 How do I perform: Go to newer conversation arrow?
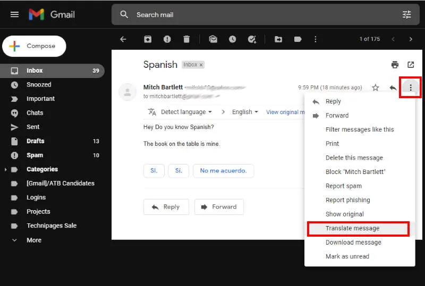pos(393,39)
